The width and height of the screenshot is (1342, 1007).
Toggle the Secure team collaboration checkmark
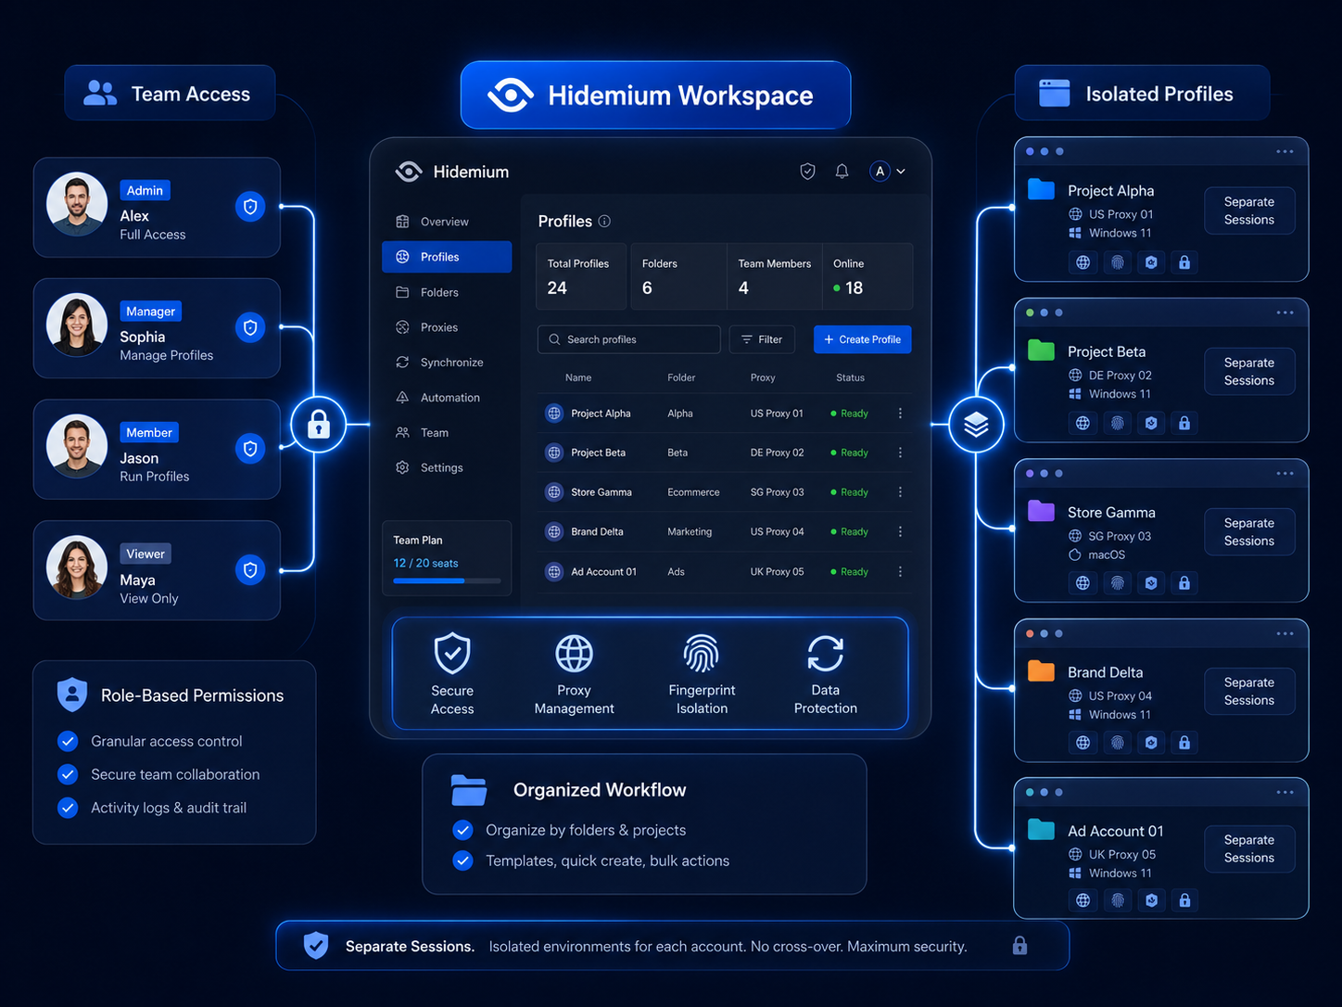(x=68, y=774)
